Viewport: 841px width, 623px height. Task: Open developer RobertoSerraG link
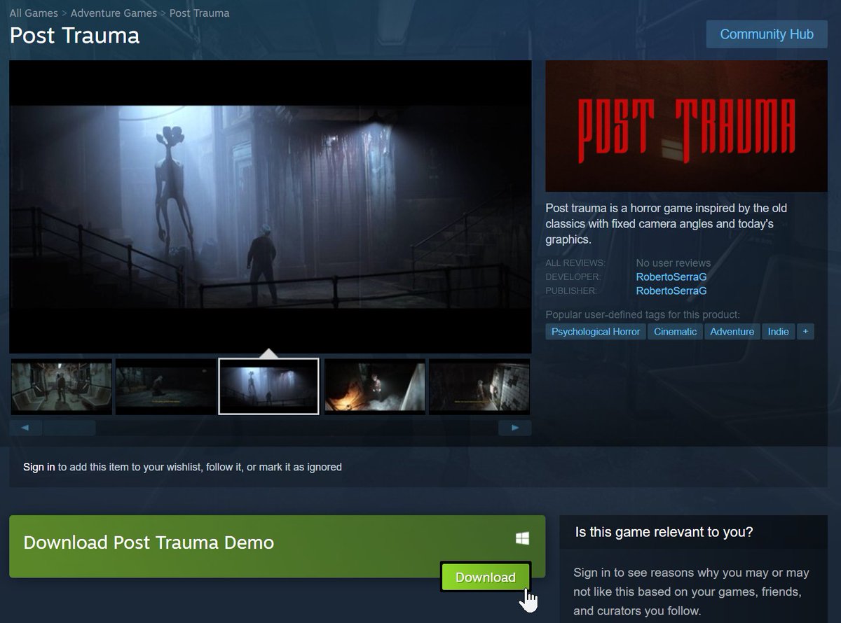(x=671, y=277)
